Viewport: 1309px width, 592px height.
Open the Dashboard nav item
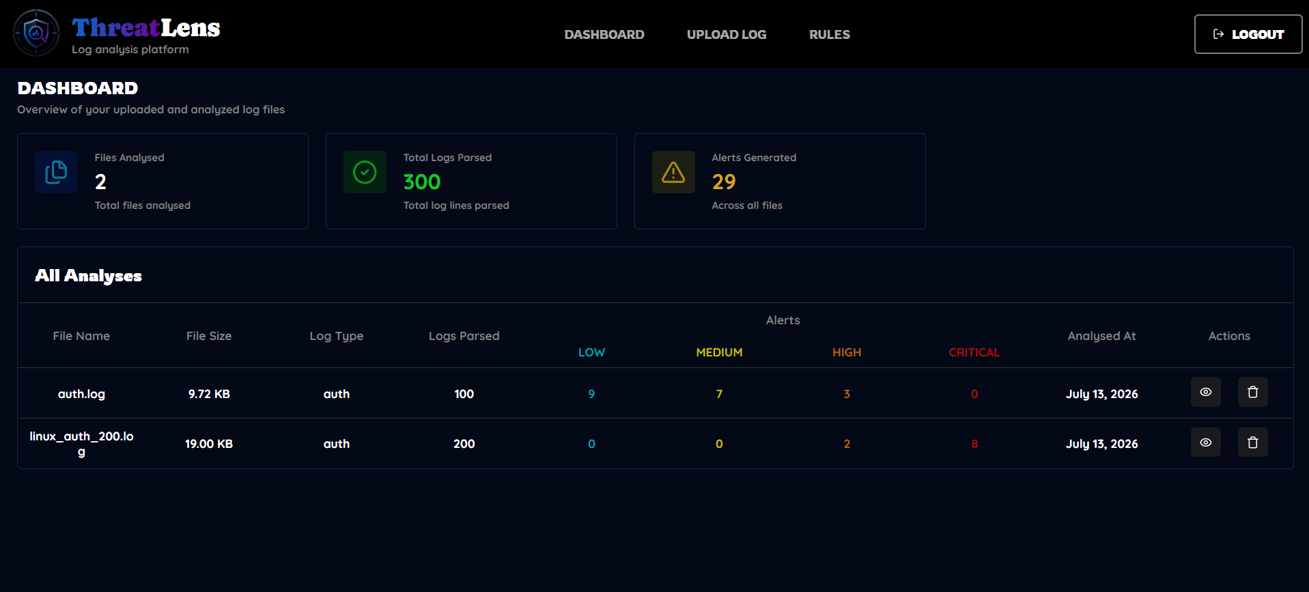[604, 34]
